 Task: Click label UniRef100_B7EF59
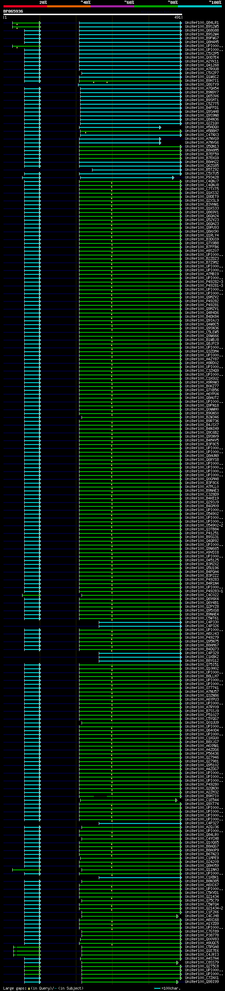(201, 154)
